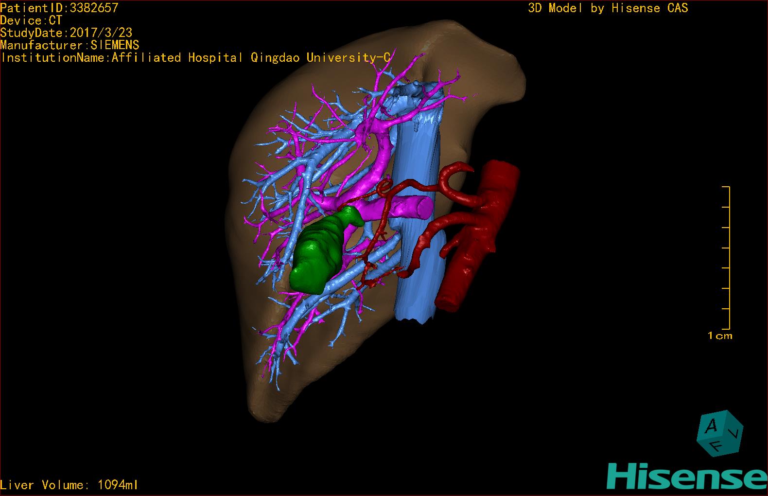Click the InstitutionName overlay text

(195, 57)
